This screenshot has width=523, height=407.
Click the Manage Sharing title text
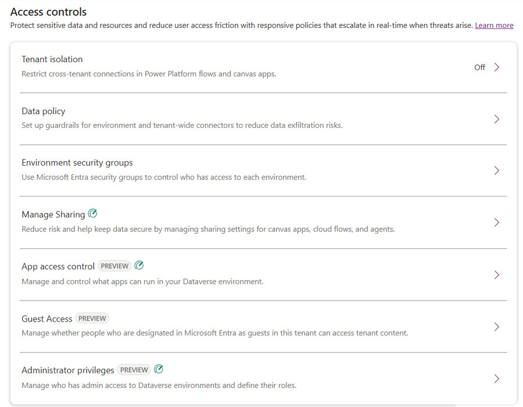pos(53,215)
